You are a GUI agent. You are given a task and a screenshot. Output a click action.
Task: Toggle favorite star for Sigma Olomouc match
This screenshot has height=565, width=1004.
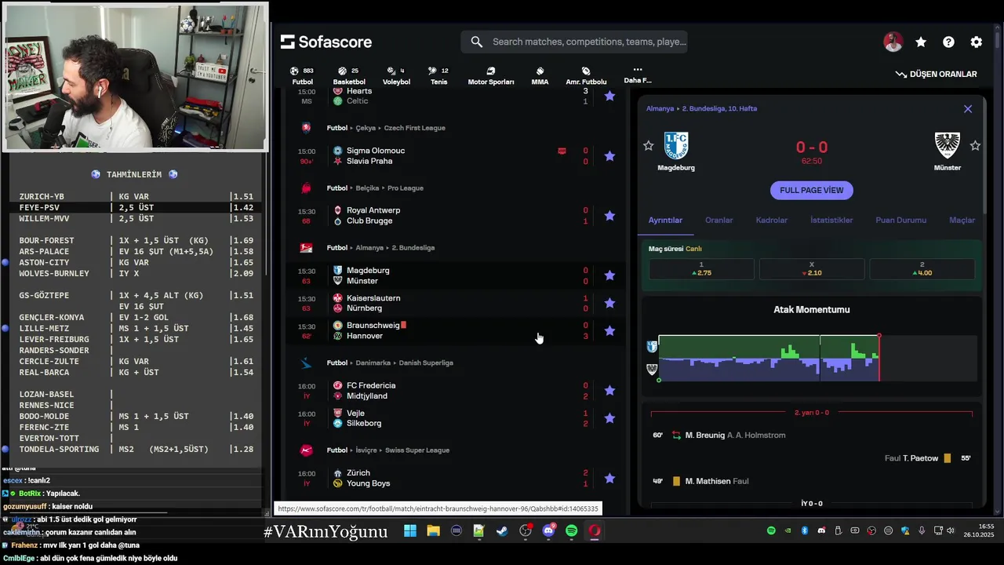[x=609, y=155]
